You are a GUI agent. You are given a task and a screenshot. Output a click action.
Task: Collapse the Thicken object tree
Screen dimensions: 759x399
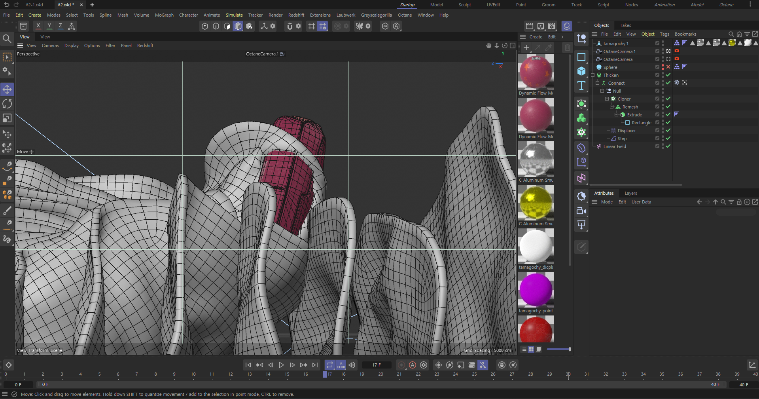(593, 75)
